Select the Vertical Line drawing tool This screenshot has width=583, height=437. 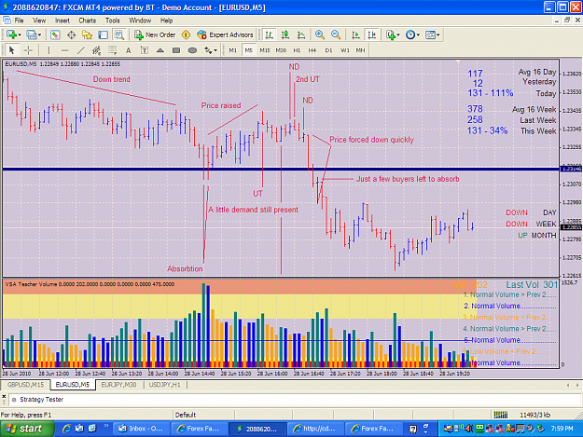tap(49, 50)
